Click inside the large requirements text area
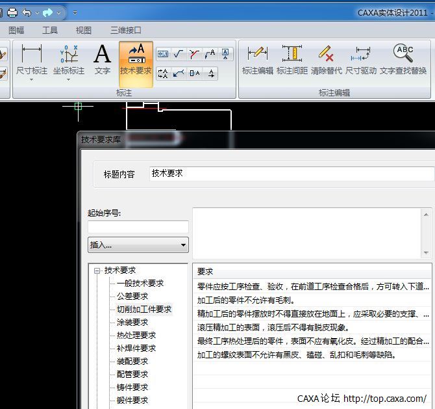This screenshot has height=409, width=435. 306,233
